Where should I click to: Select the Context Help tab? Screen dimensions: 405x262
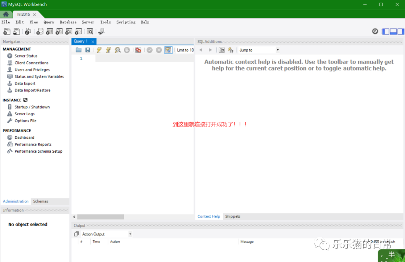pos(209,216)
